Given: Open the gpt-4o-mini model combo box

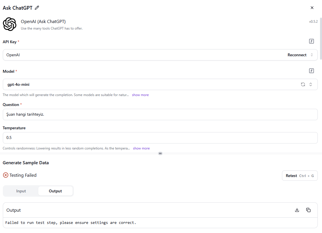Looking at the screenshot, I should (x=160, y=84).
